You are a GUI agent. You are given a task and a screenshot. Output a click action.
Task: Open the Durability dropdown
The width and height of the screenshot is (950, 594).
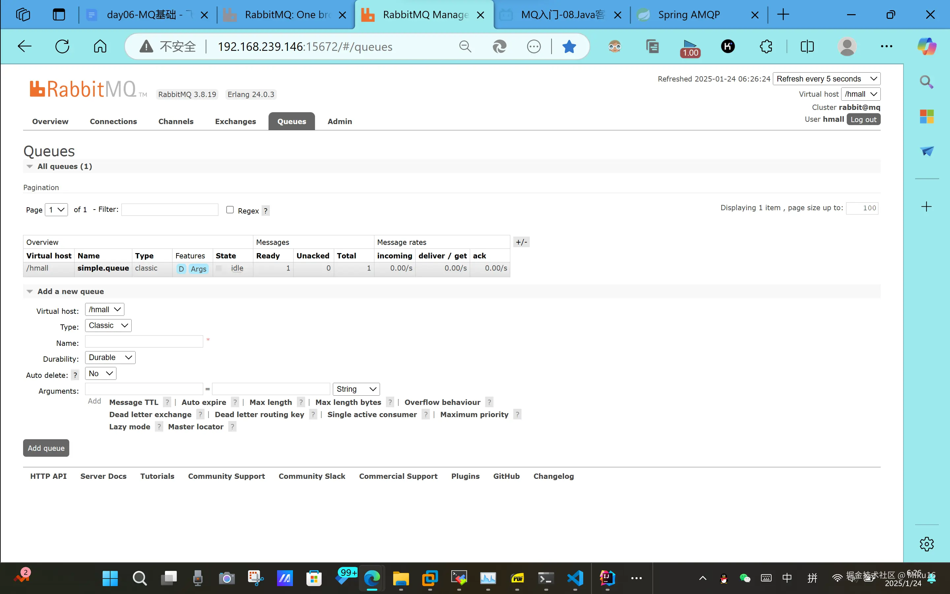pyautogui.click(x=110, y=357)
